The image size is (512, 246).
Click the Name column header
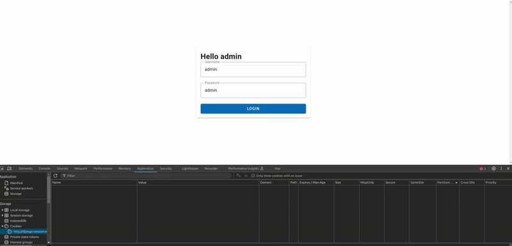click(x=94, y=183)
